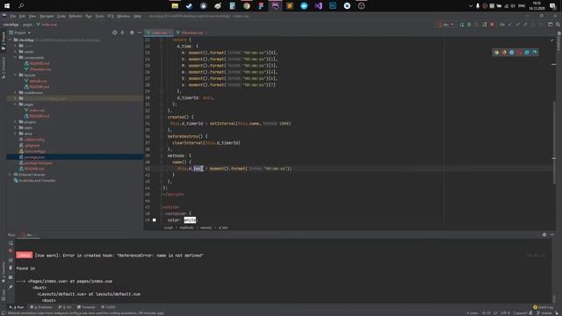Open preview in Edge browser icon
The height and width of the screenshot is (316, 562).
pos(535,53)
